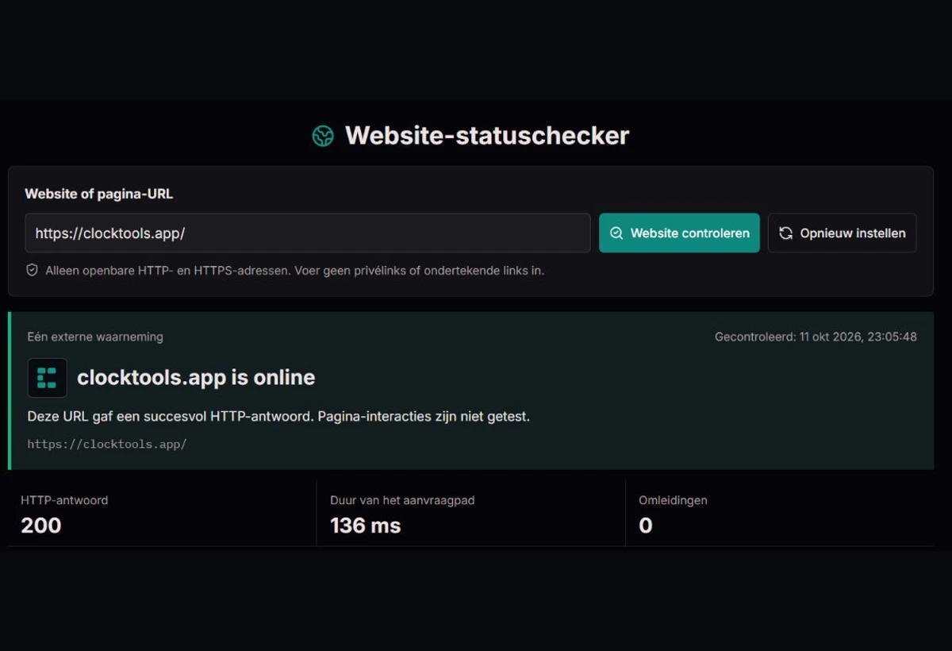Click the HTTP-antwoord label

(x=64, y=500)
